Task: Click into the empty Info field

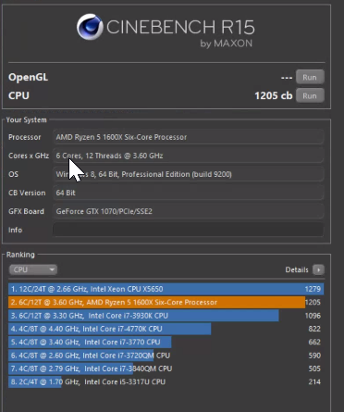Action: click(x=189, y=230)
